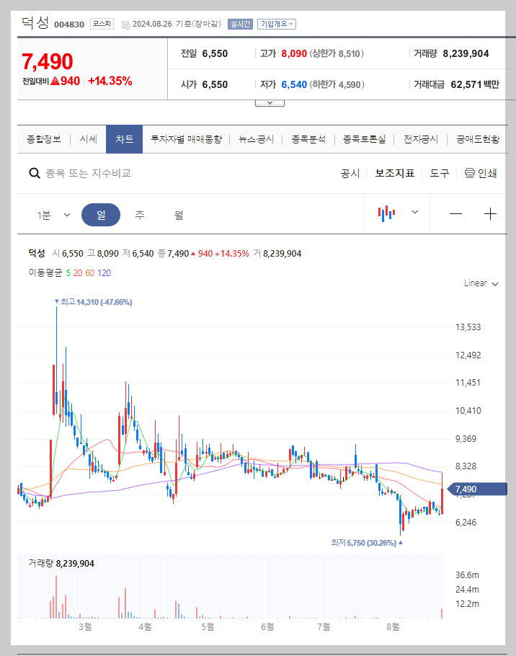
Task: Click the 공시 link above the chart
Action: click(x=350, y=173)
